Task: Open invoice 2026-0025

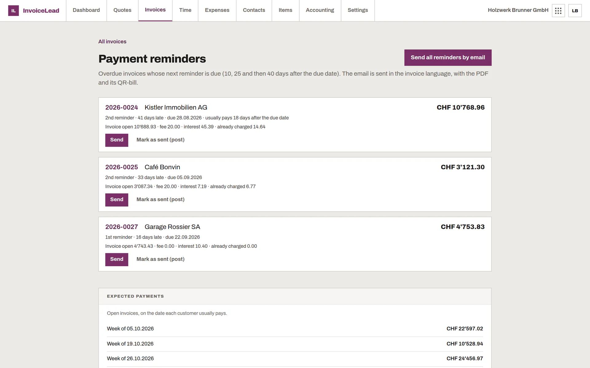Action: tap(122, 167)
